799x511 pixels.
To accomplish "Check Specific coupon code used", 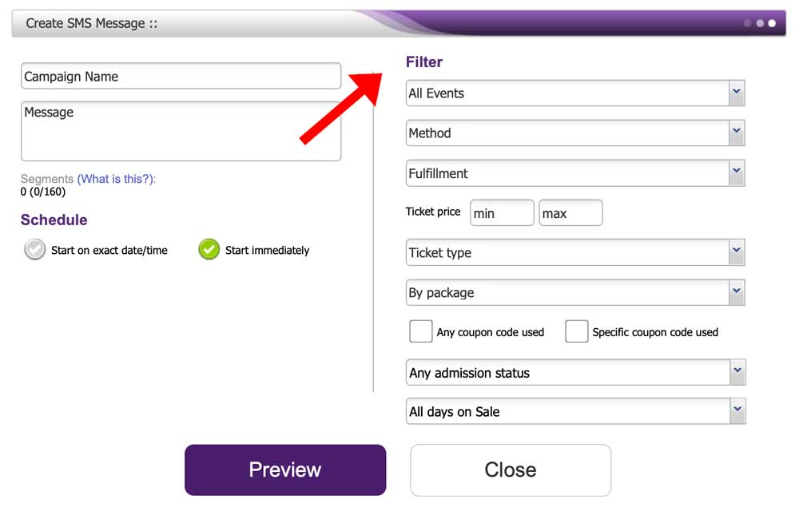I will [x=577, y=331].
